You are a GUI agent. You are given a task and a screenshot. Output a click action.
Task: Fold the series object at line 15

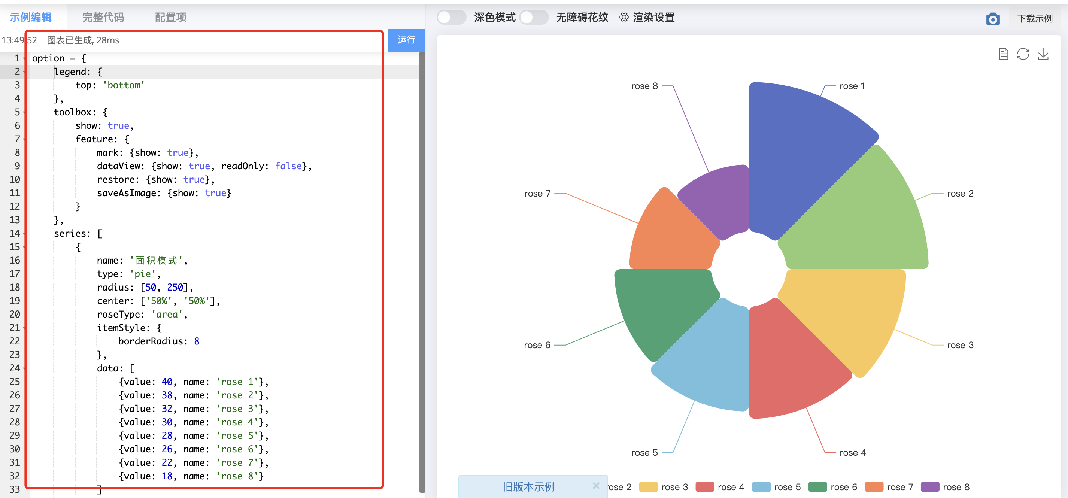tap(25, 247)
